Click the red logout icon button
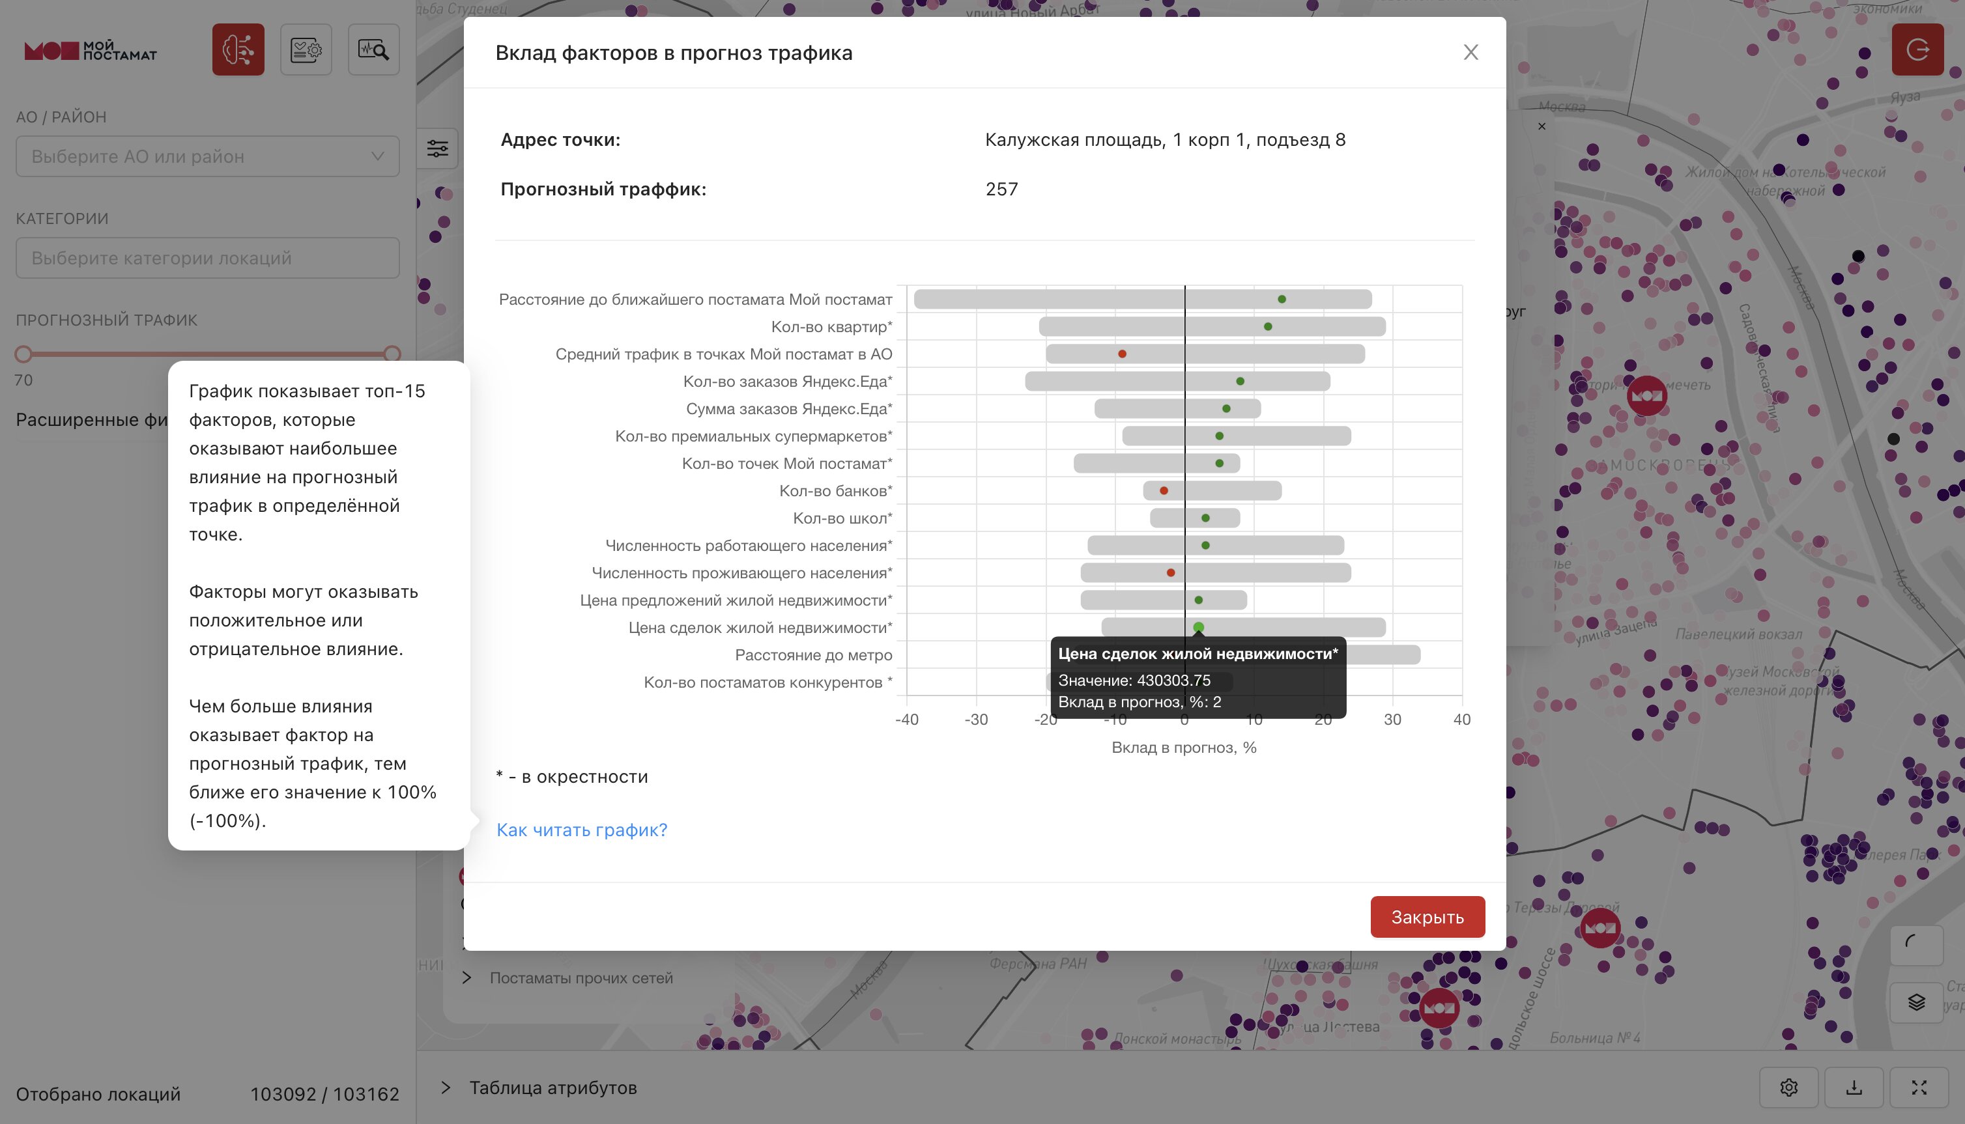Image resolution: width=1965 pixels, height=1124 pixels. tap(1917, 50)
